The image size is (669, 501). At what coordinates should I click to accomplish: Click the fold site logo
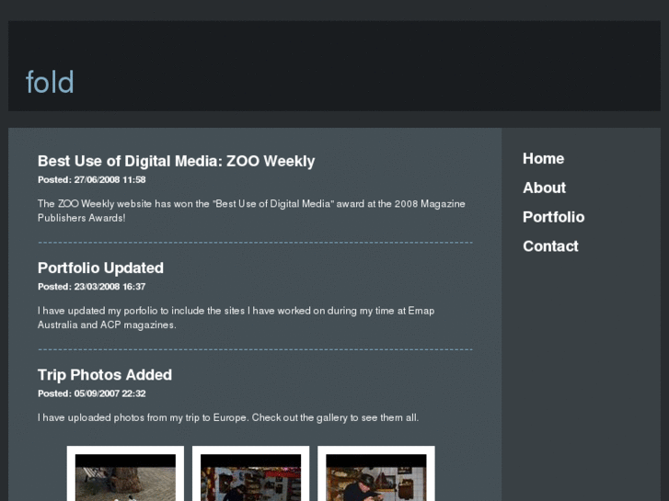tap(50, 82)
